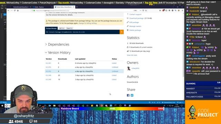221x124 pixels.
Task: Open version 0.2.249 link
Action: [x=48, y=75]
